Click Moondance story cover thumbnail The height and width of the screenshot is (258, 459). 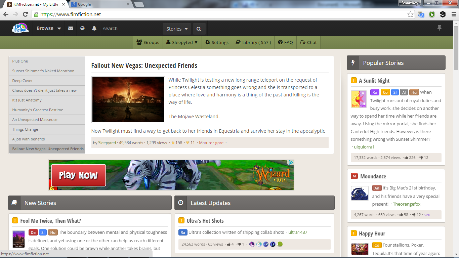(x=360, y=193)
